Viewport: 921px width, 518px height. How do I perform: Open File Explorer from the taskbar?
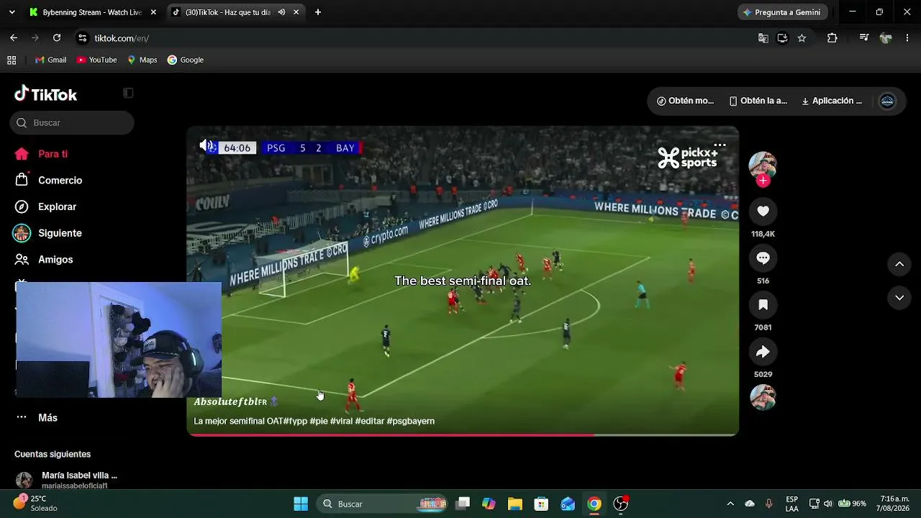click(x=514, y=504)
